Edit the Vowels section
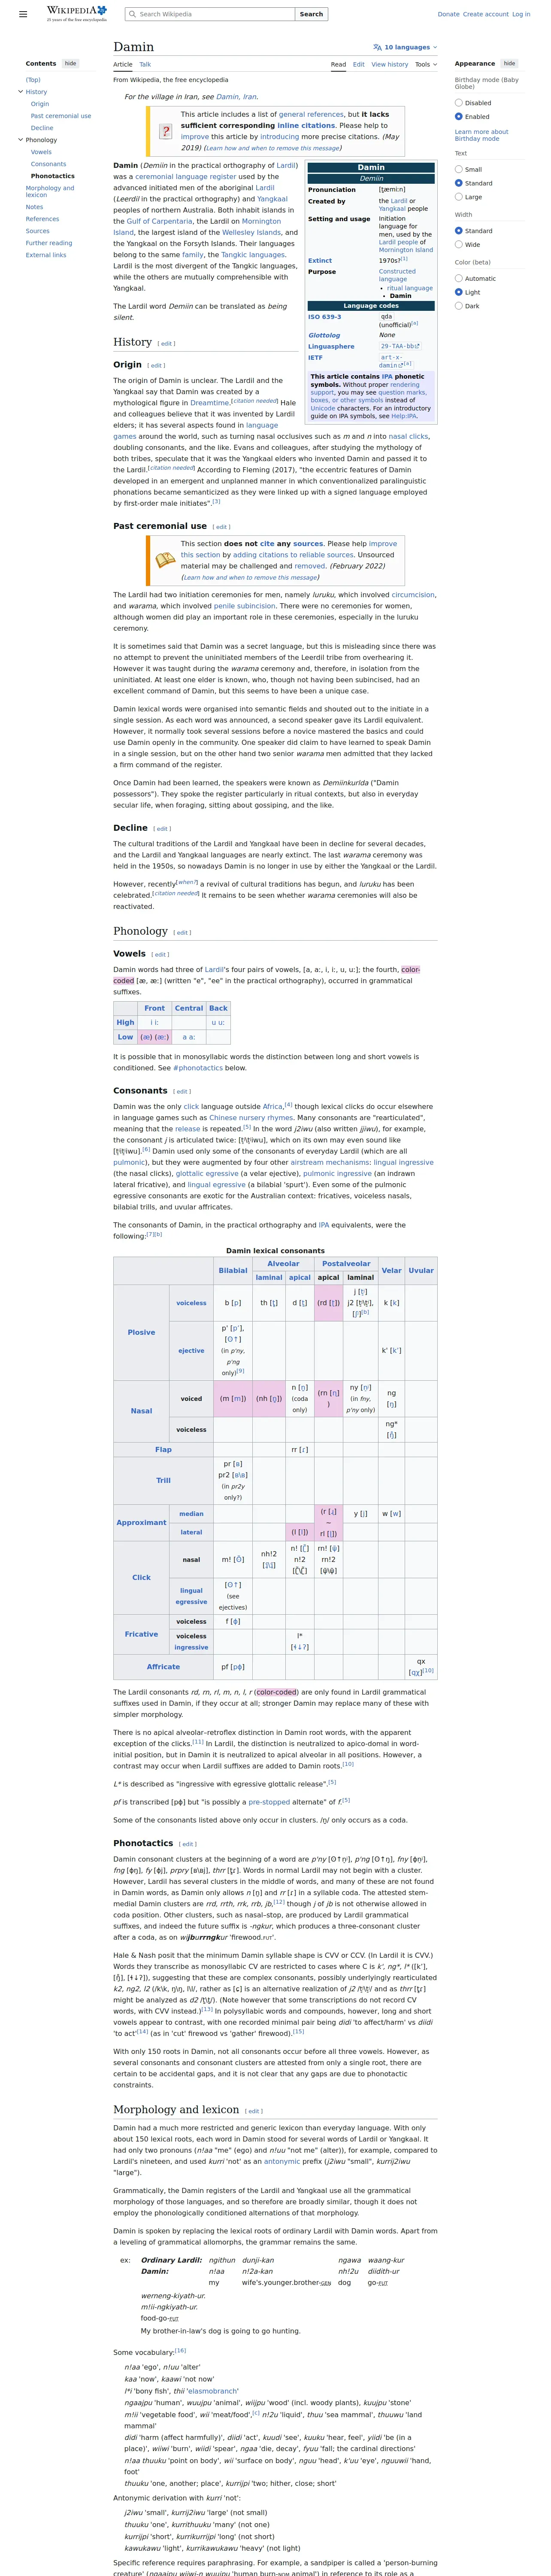Viewport: 551px width, 2576px height. (x=159, y=954)
